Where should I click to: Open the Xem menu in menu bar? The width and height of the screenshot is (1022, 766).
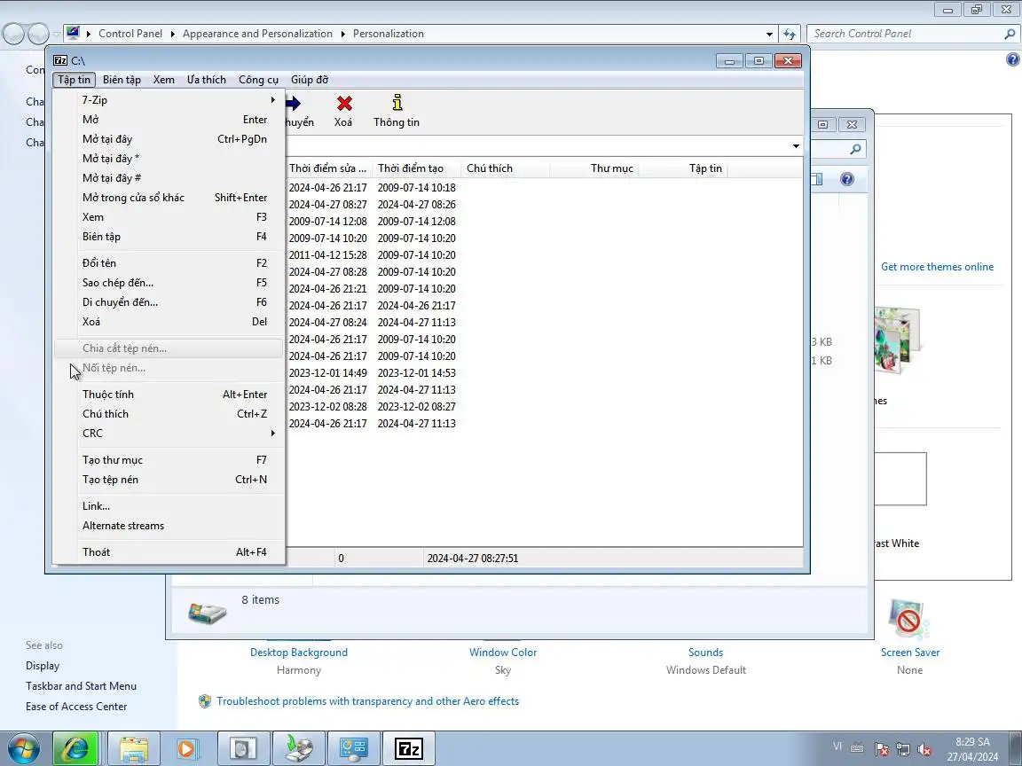pos(163,80)
